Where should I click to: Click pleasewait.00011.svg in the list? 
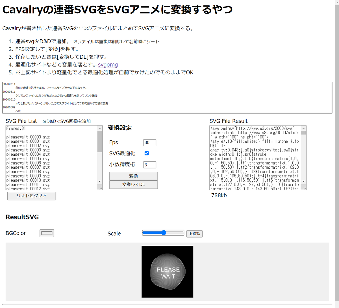pos(28,185)
